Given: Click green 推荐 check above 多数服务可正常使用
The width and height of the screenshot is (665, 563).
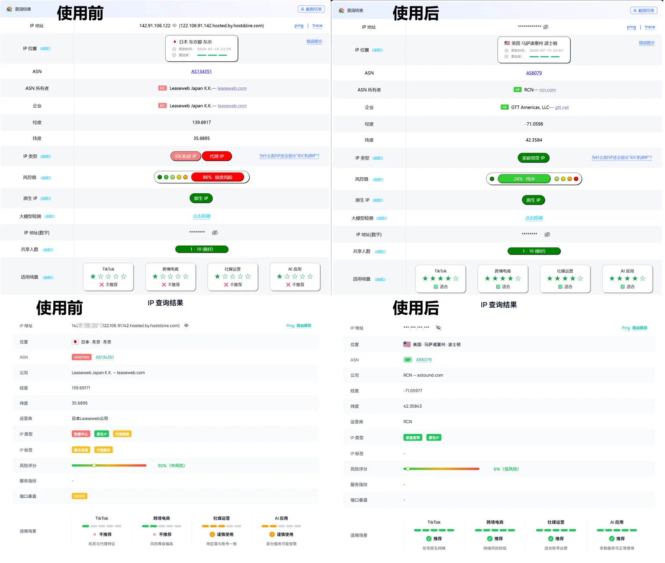Looking at the screenshot, I should click(612, 539).
